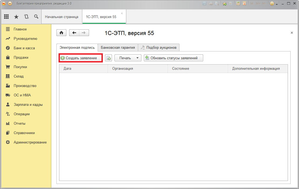
Task: Open the sections menu grid icon
Action: (x=6, y=17)
